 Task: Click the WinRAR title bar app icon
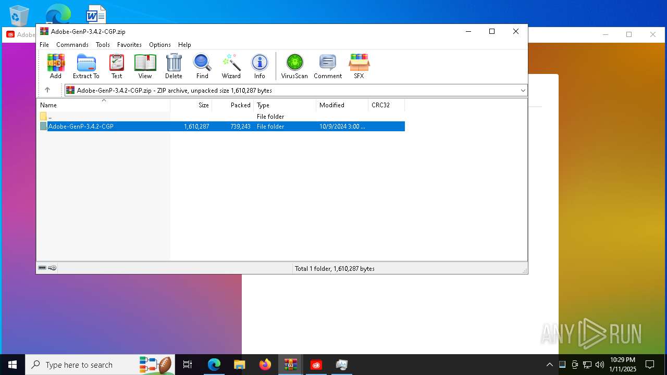click(x=44, y=31)
